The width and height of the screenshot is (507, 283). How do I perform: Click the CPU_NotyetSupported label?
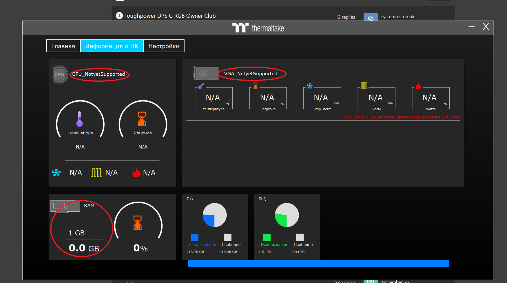click(x=98, y=74)
